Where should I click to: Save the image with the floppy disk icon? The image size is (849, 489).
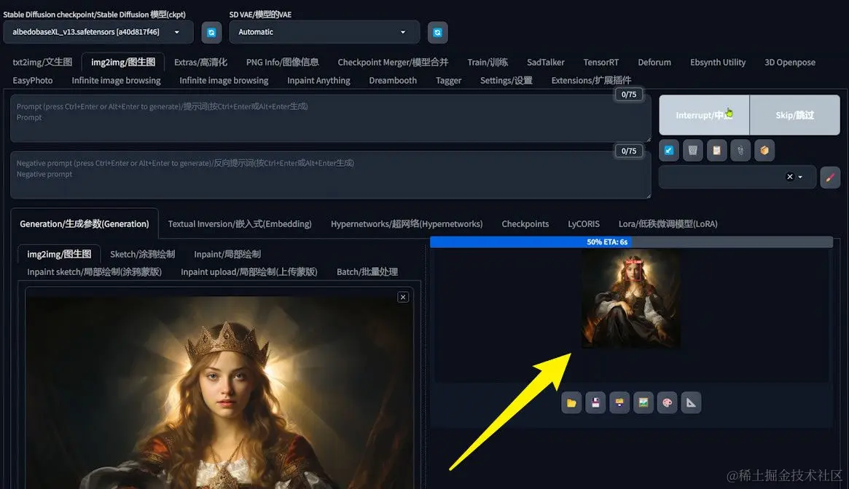(x=595, y=403)
